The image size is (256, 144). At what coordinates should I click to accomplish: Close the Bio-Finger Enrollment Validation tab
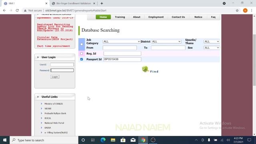pyautogui.click(x=94, y=3)
